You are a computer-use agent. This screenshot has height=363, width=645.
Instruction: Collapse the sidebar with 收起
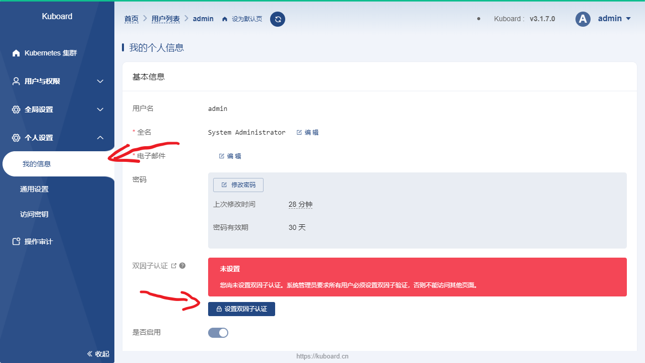97,354
